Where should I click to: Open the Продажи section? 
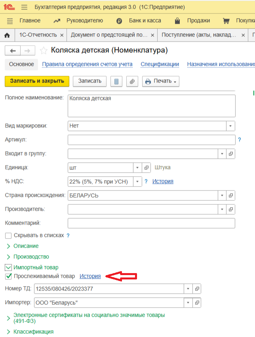[198, 21]
